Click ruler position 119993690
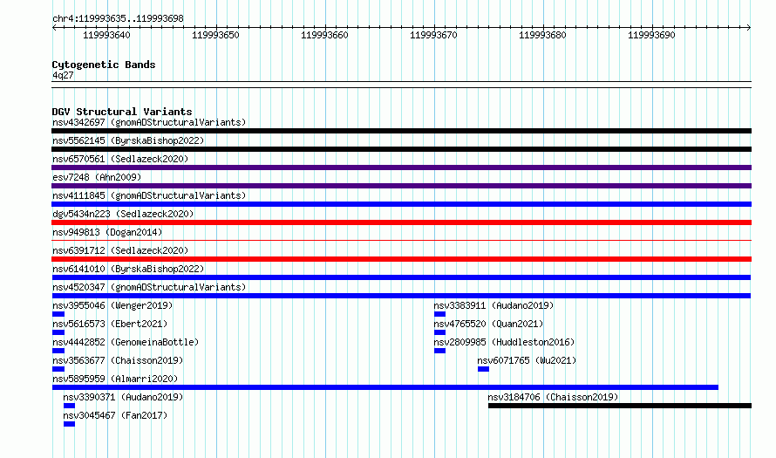The image size is (776, 458). click(x=651, y=35)
